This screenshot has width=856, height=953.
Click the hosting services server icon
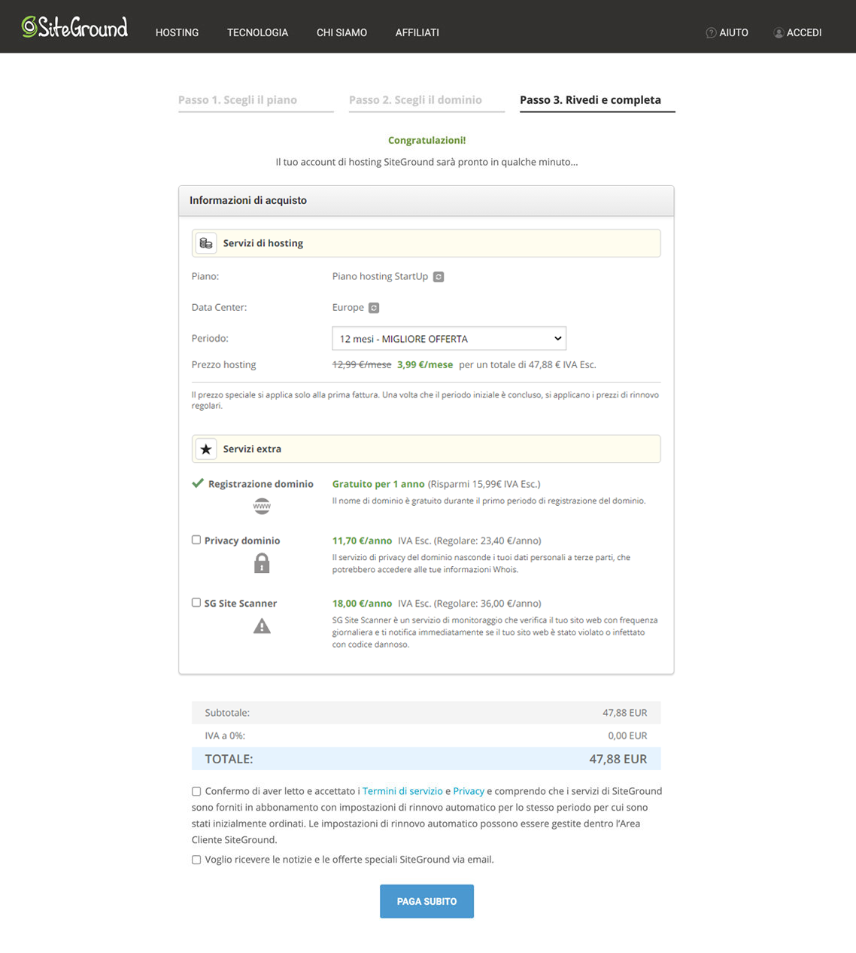click(x=206, y=243)
